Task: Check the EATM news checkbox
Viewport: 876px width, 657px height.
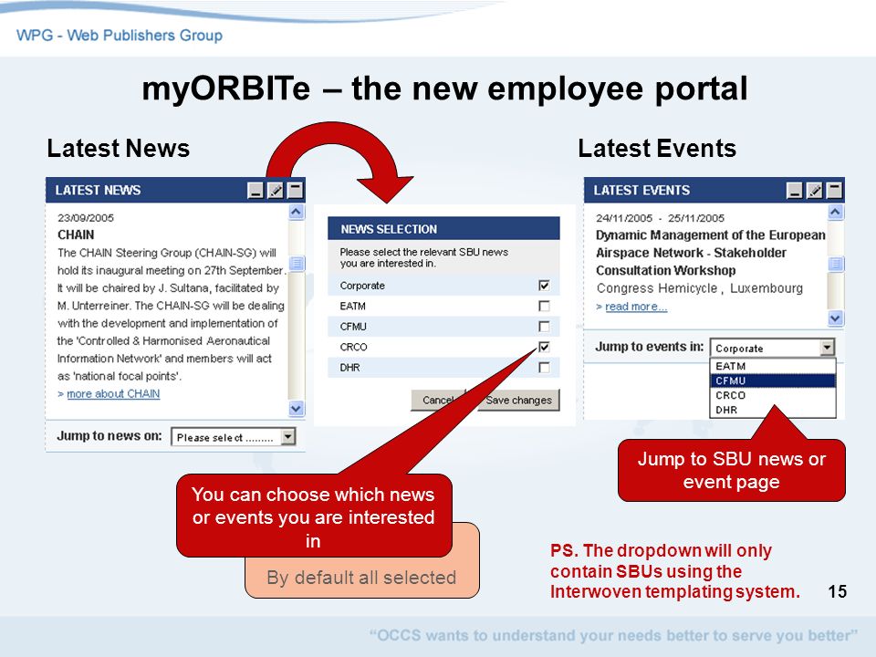Action: [544, 307]
